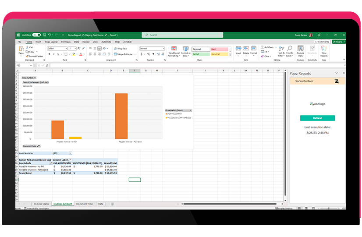The height and width of the screenshot is (237, 362).
Task: Click the zoom slider in status bar
Action: 329,208
